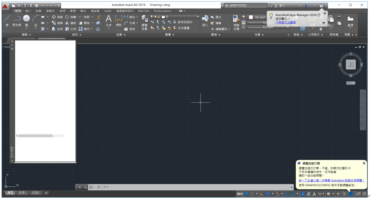Expand the Modify (修改) panel
Viewport: 371px width, 200px height.
tap(77, 35)
